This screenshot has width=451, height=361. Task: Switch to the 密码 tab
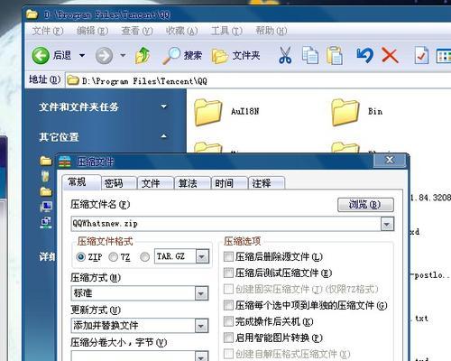pyautogui.click(x=118, y=183)
